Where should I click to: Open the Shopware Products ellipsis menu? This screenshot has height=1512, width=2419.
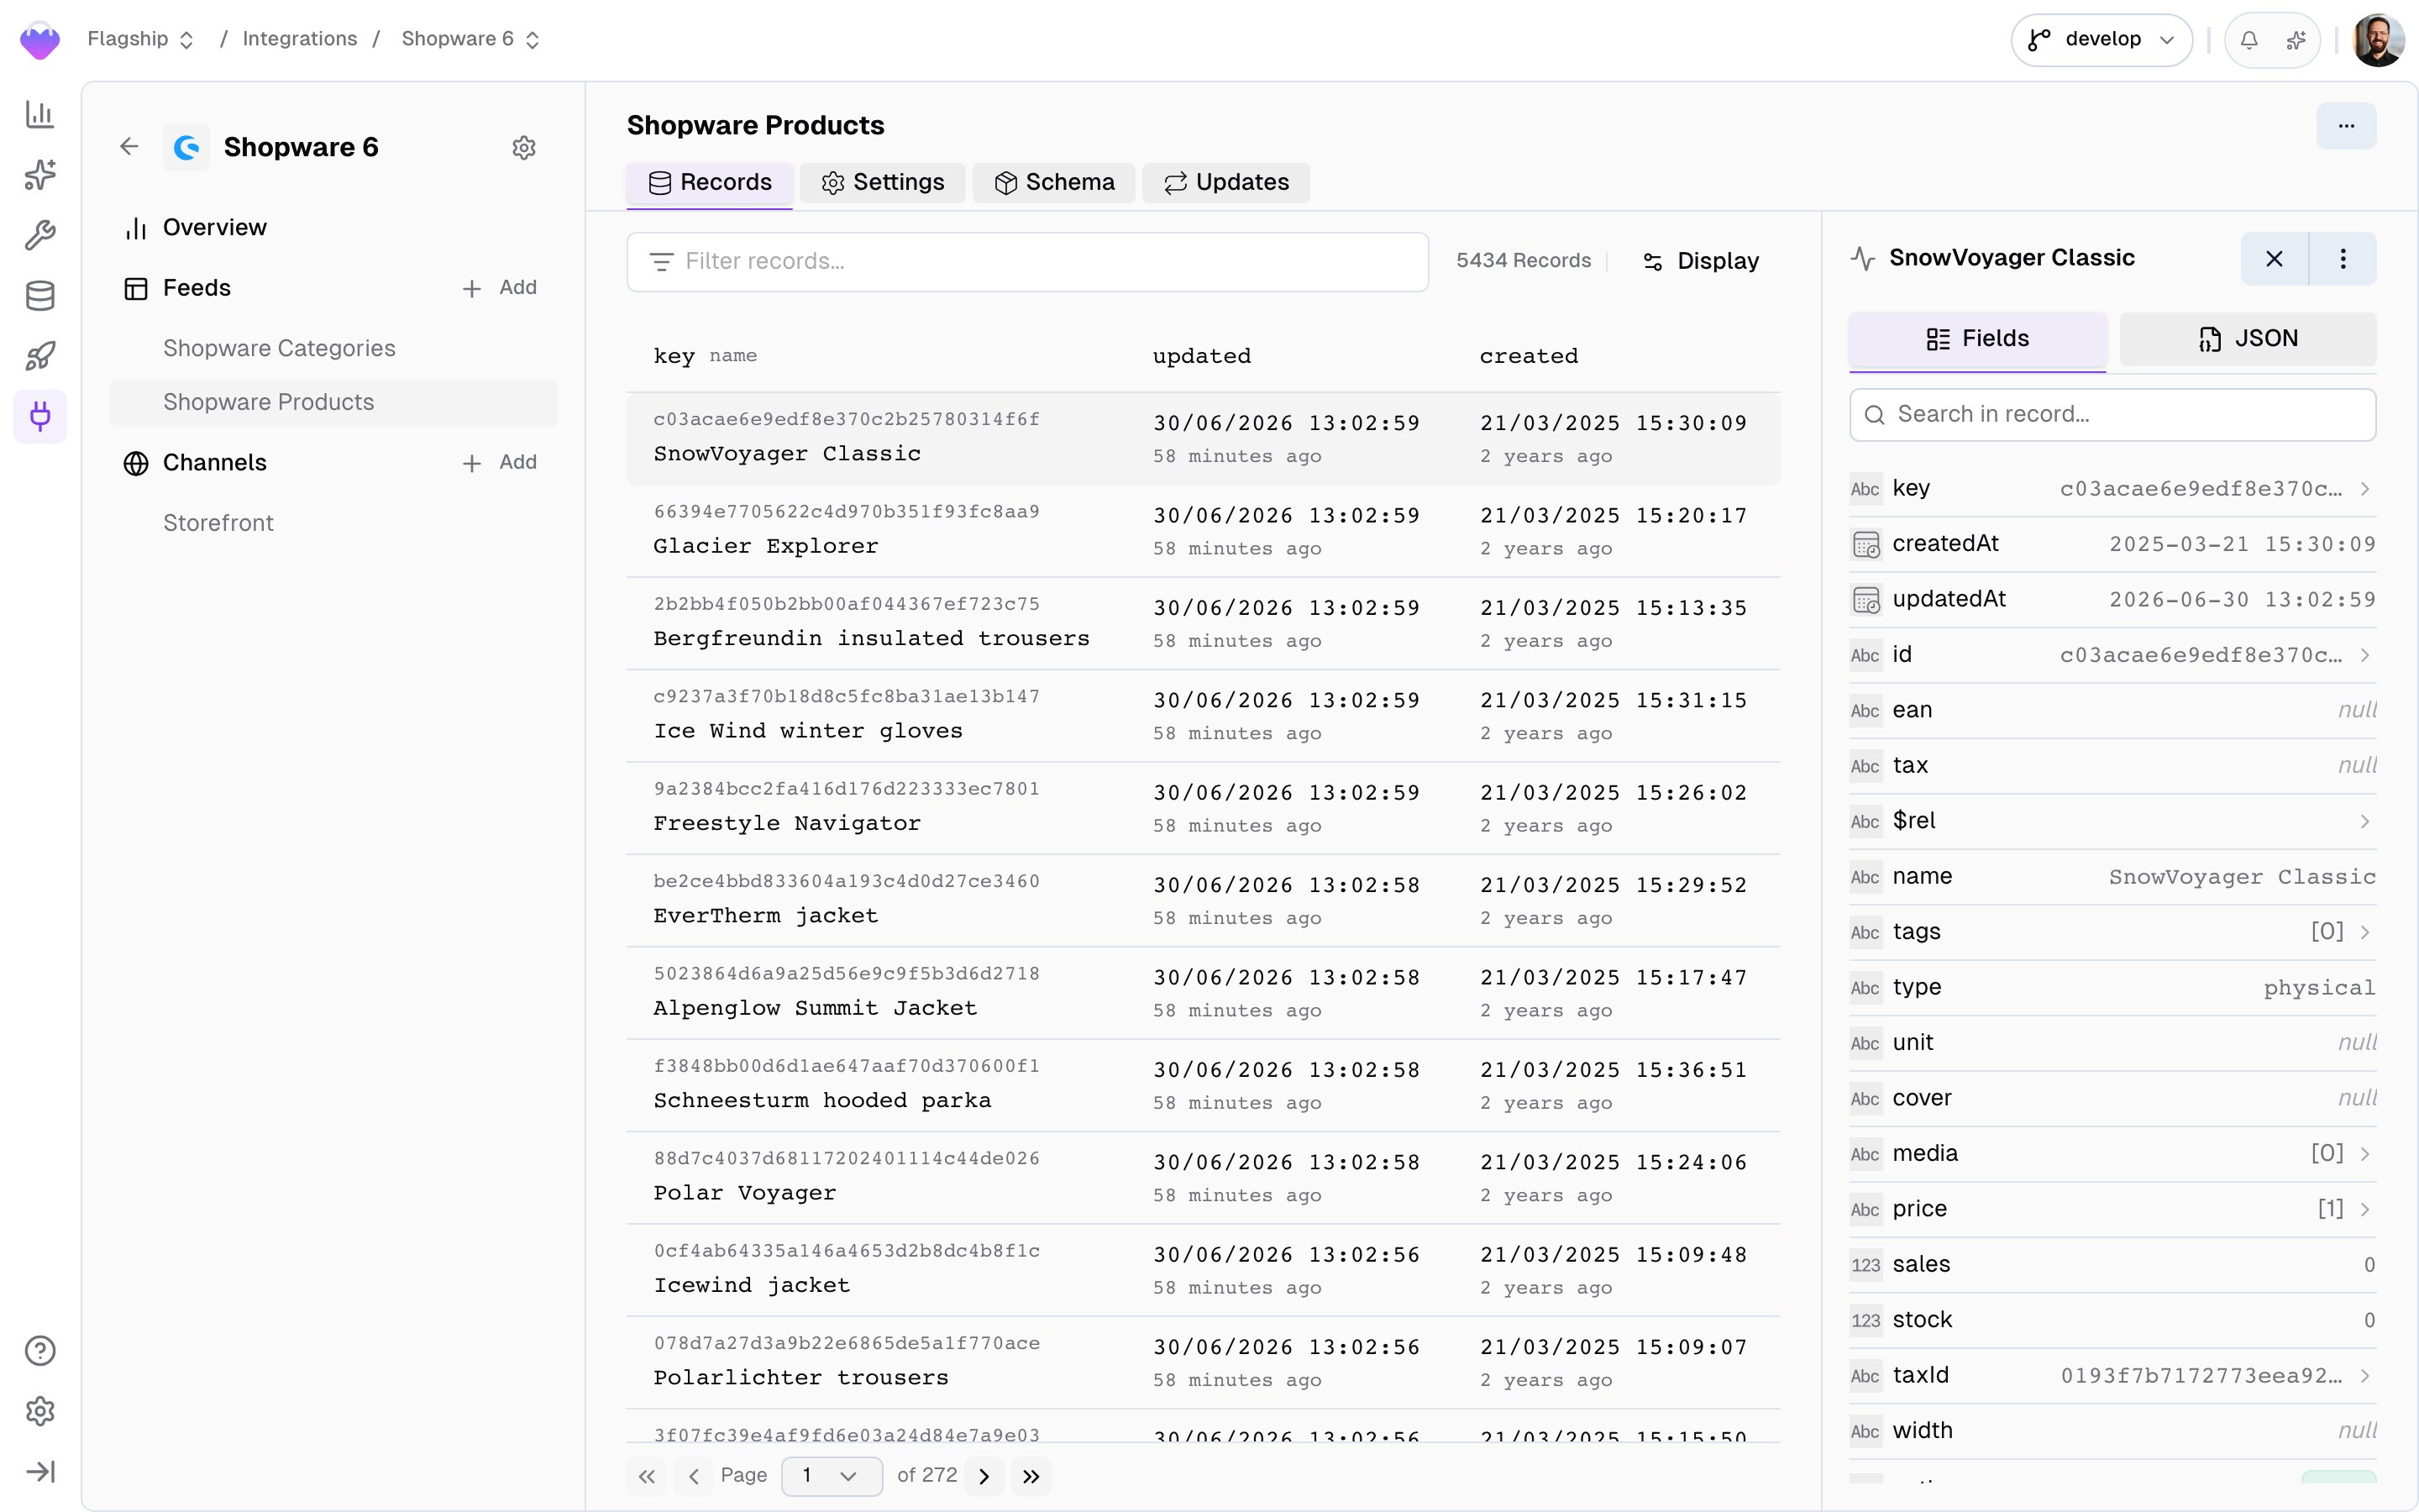(2346, 126)
